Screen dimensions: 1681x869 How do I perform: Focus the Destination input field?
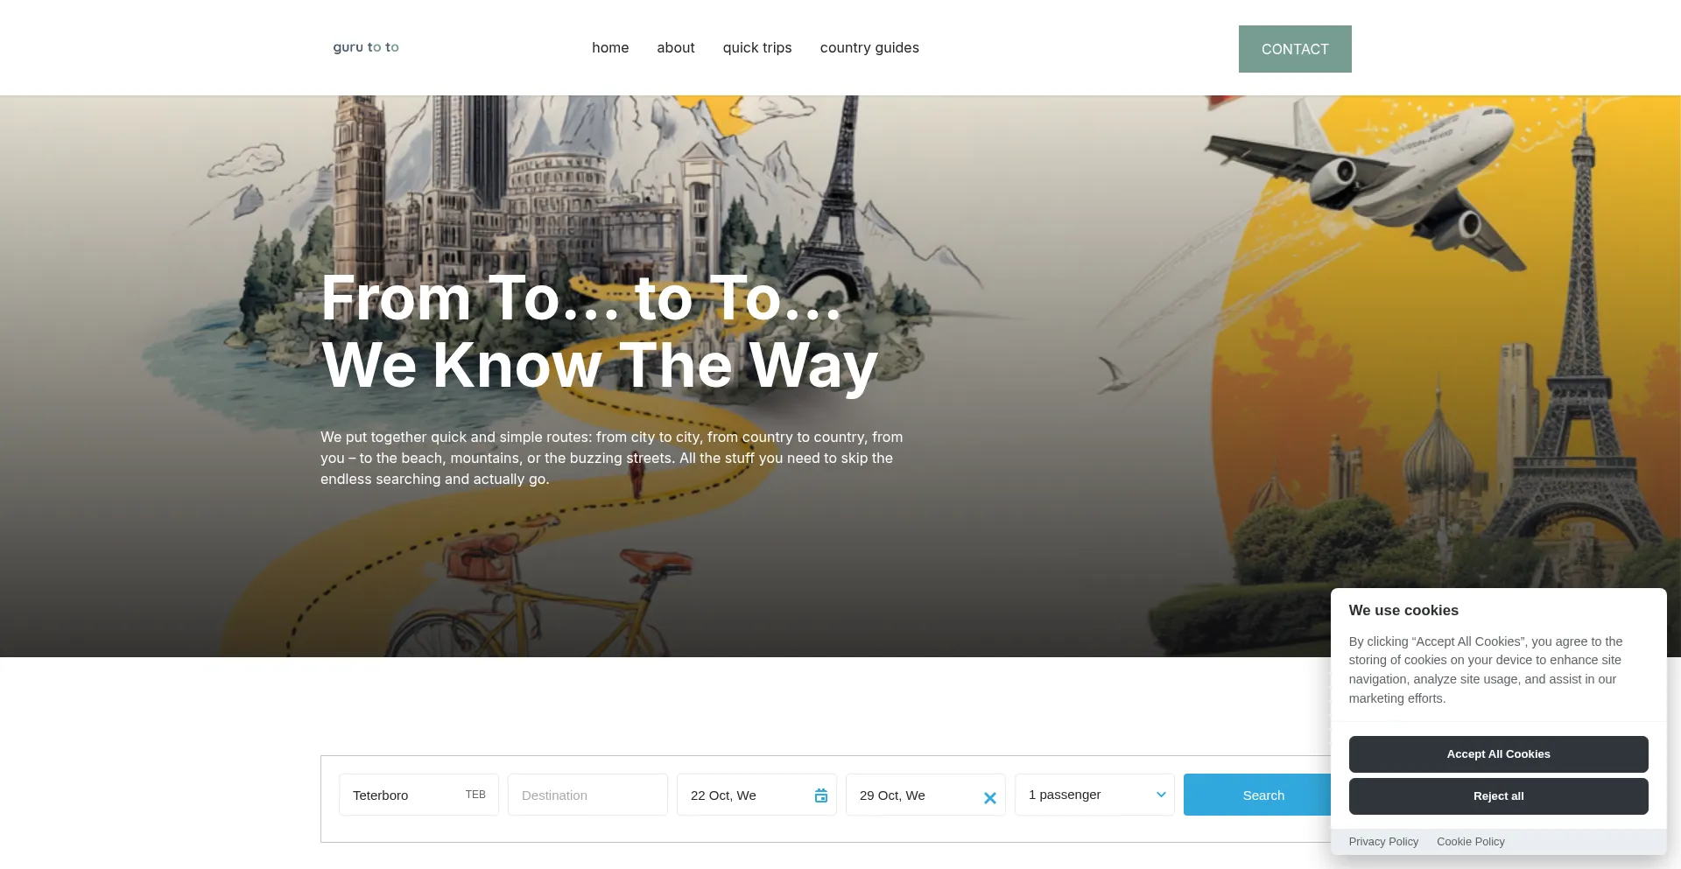coord(587,795)
